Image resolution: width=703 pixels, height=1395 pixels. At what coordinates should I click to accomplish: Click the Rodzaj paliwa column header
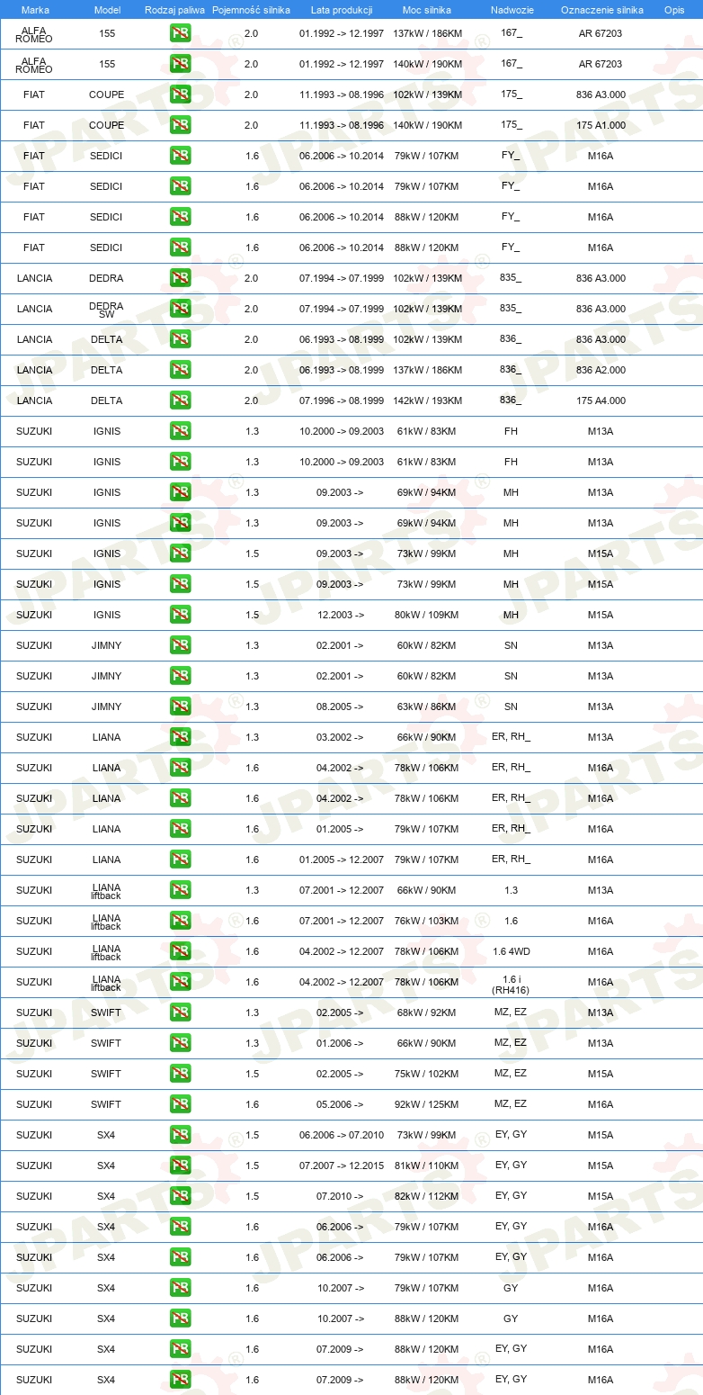coord(175,10)
